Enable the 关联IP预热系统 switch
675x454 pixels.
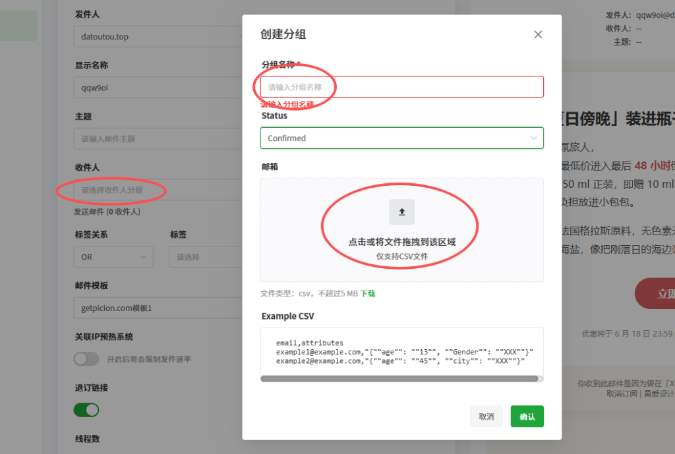tap(86, 359)
